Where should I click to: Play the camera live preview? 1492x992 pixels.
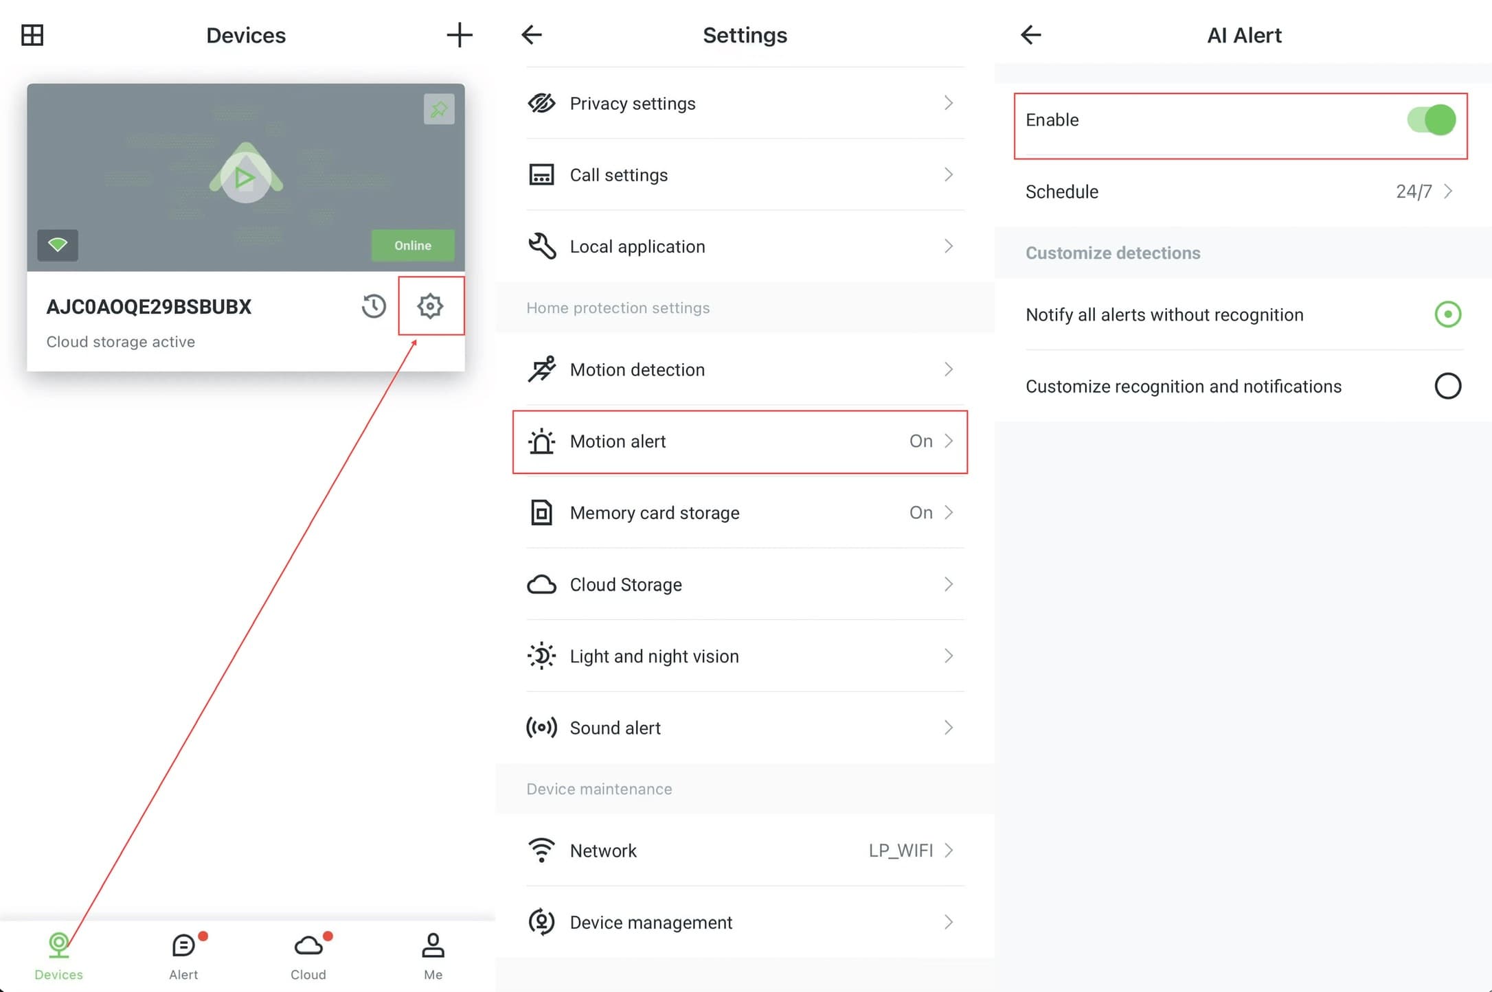[x=245, y=178]
